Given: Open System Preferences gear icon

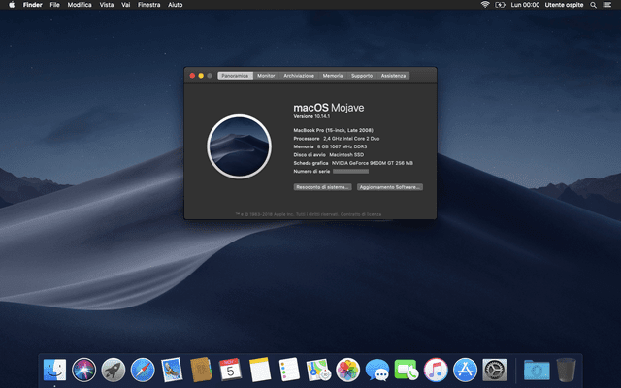Looking at the screenshot, I should 494,370.
